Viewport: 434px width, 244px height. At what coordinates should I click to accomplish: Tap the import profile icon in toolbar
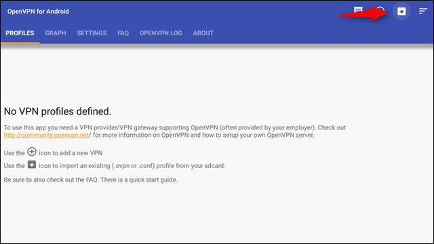coord(401,12)
